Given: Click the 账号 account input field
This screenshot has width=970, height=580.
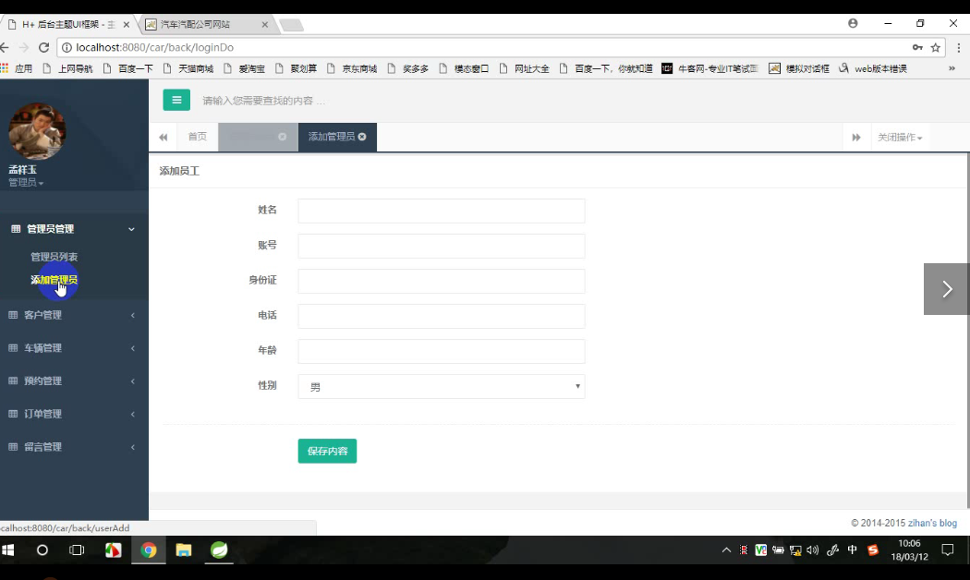Looking at the screenshot, I should pyautogui.click(x=441, y=246).
